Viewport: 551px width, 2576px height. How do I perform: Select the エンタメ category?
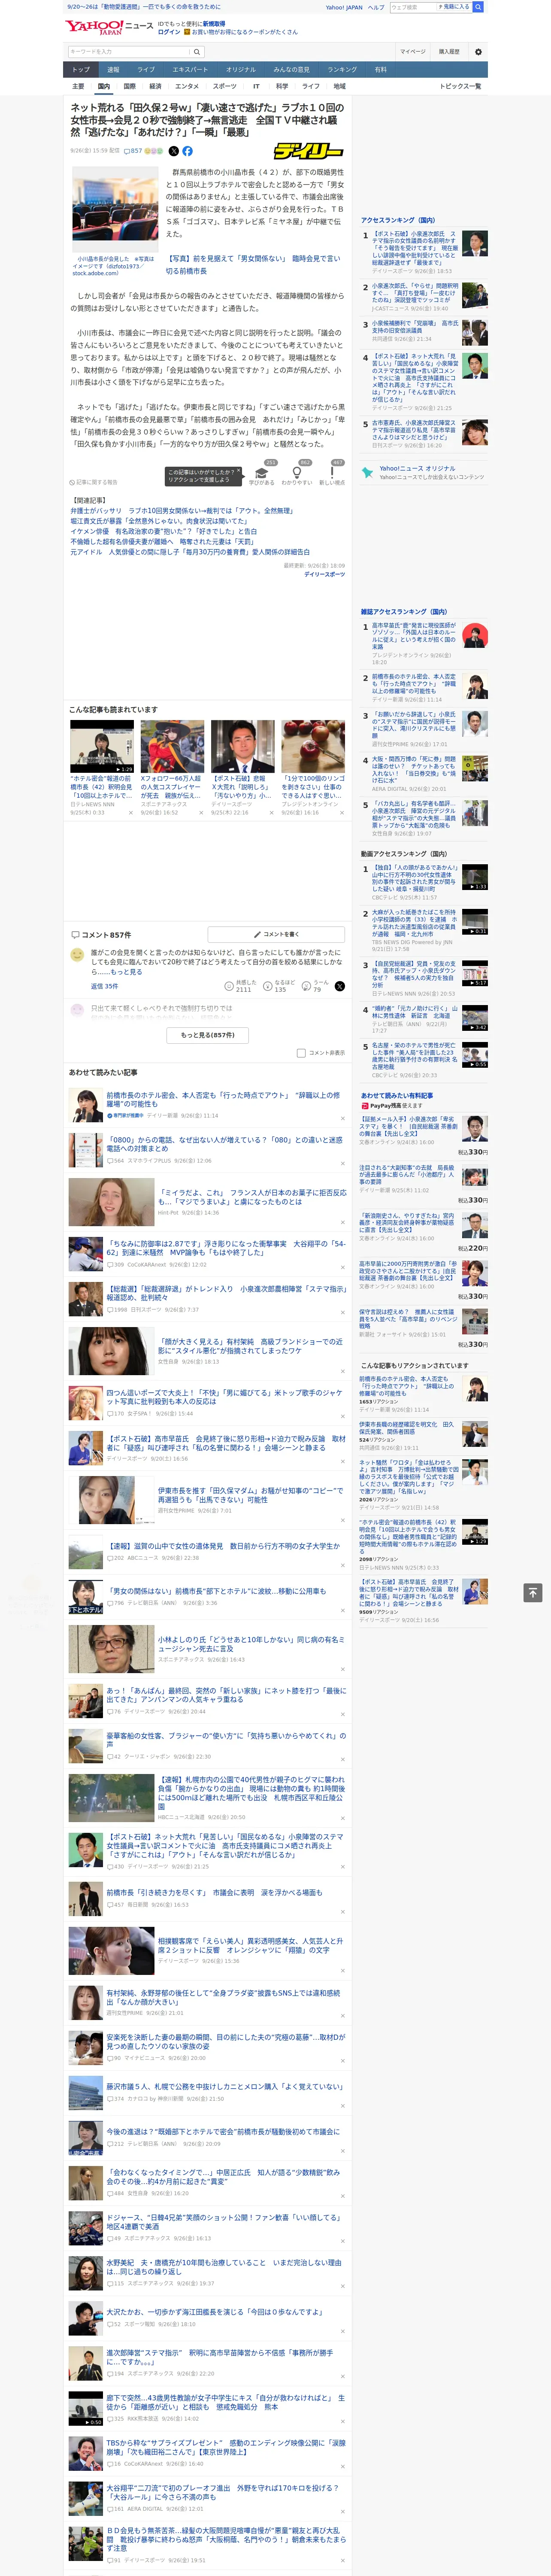pos(187,86)
